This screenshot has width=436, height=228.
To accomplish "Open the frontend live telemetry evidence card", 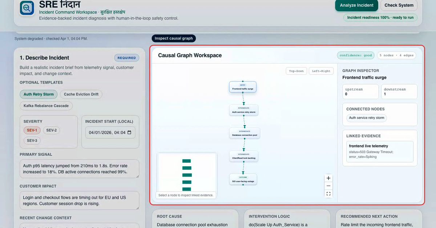I will 380,151.
